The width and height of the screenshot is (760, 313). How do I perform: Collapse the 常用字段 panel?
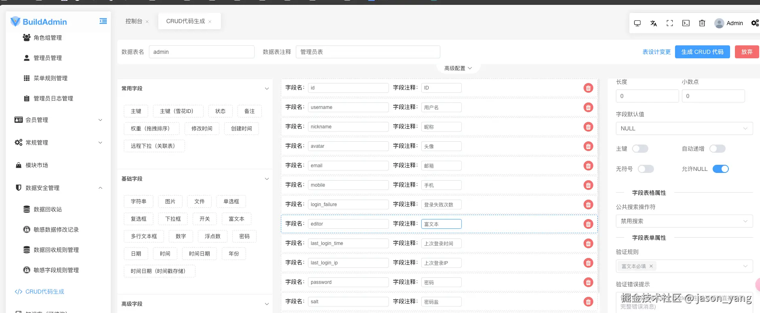coord(267,88)
